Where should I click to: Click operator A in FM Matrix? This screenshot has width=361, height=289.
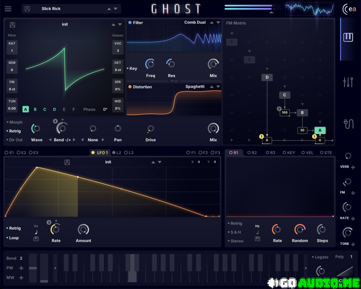[x=320, y=130]
